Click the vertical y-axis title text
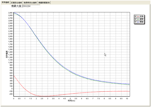 [7, 54]
